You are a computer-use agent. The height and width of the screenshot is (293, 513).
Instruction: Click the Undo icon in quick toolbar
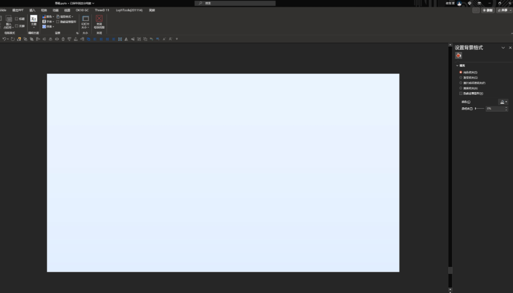(x=4, y=39)
